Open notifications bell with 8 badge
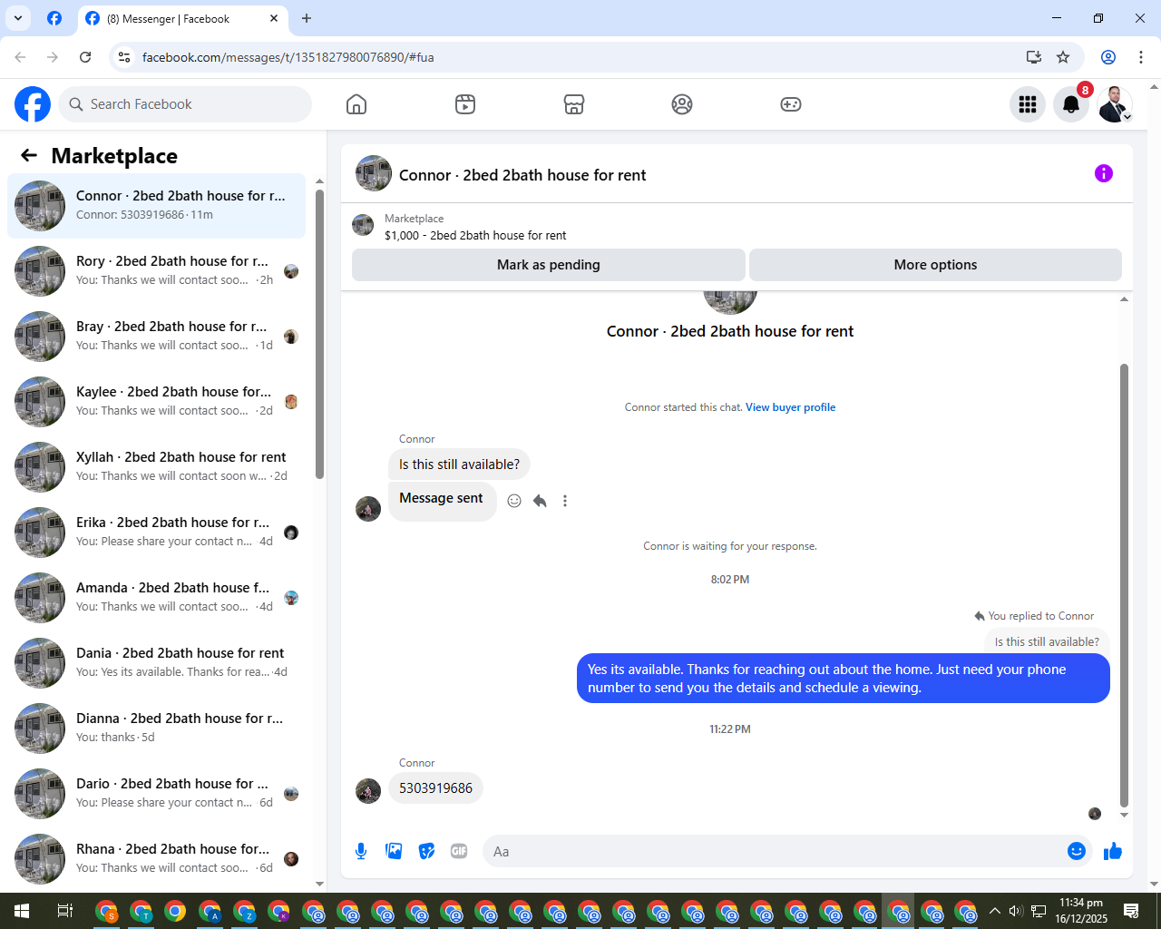 click(1071, 104)
